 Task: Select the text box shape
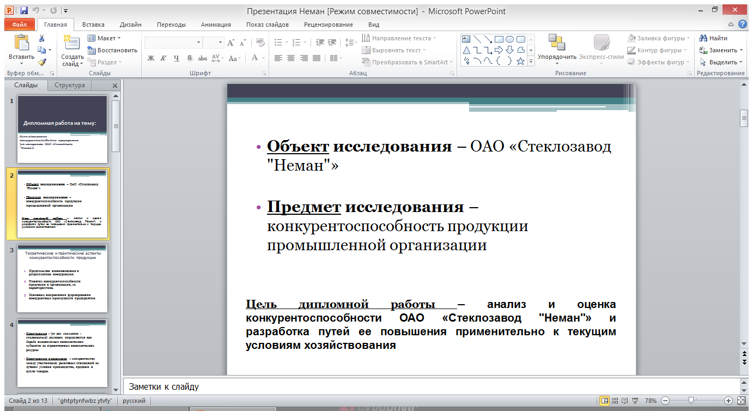point(466,39)
